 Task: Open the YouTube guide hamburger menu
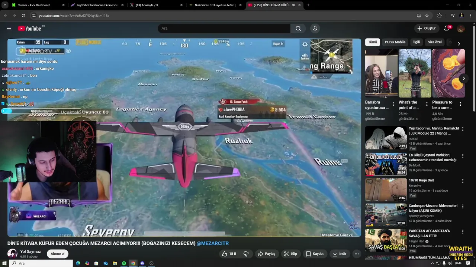tap(9, 29)
